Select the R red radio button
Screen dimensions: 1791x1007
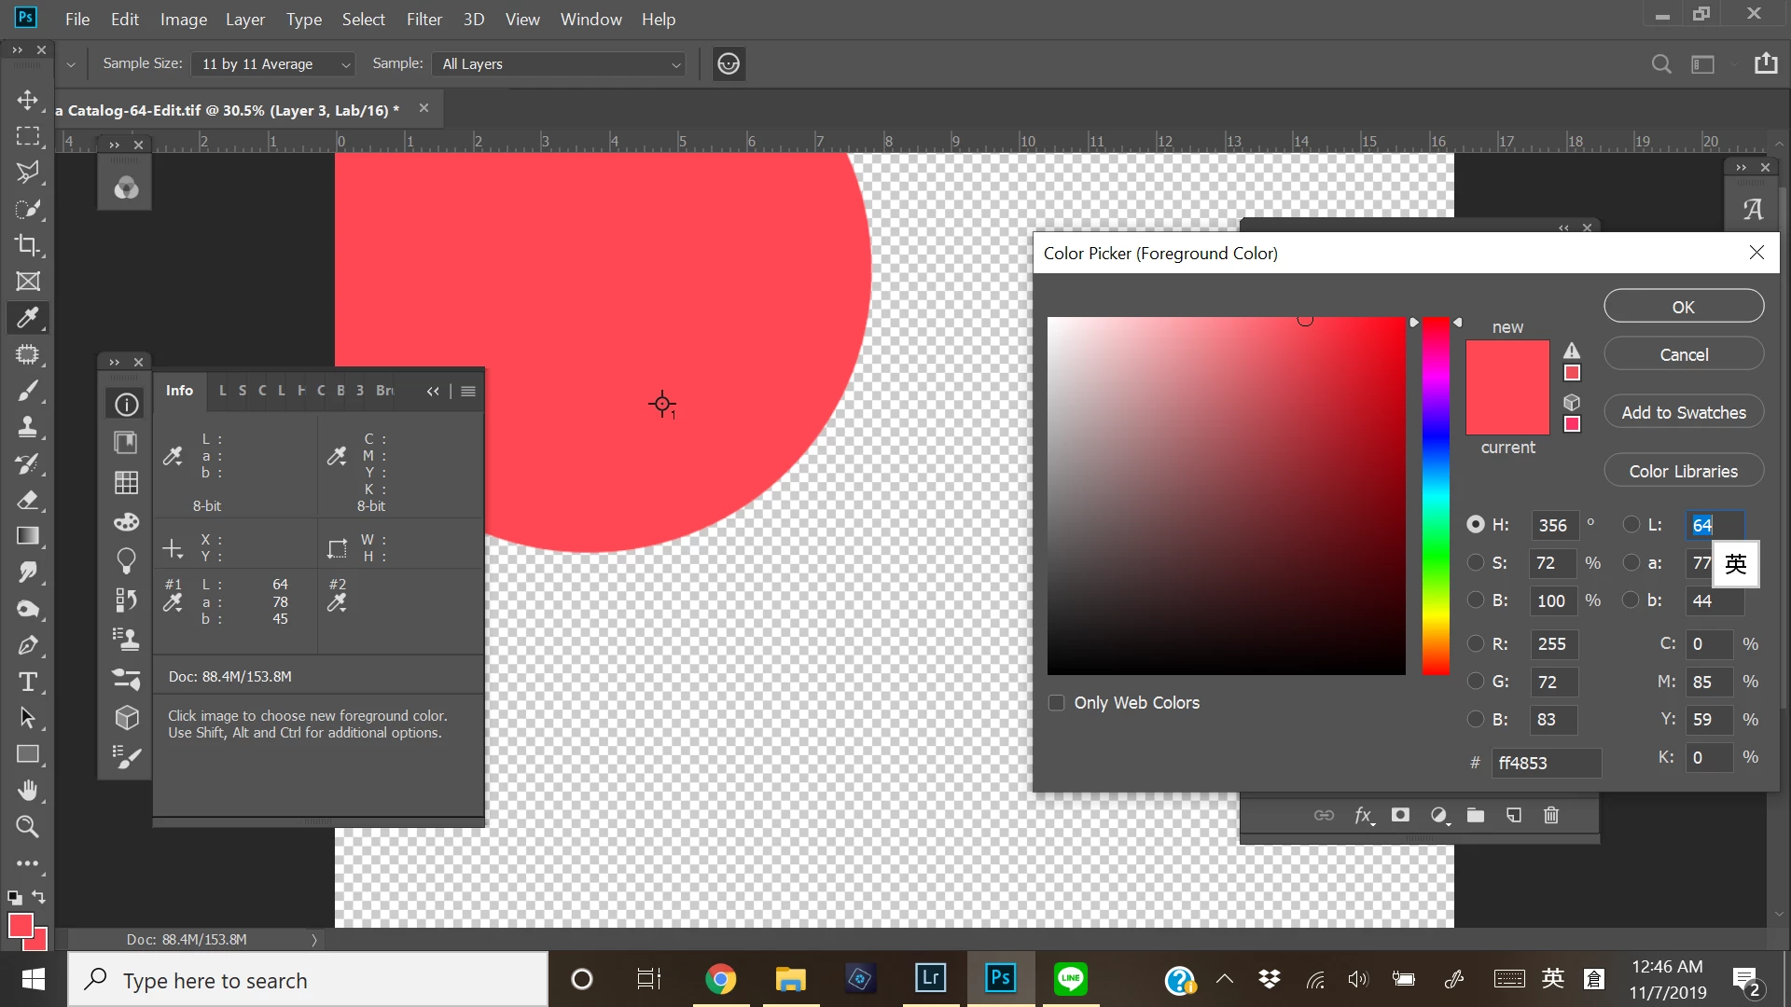1476,644
